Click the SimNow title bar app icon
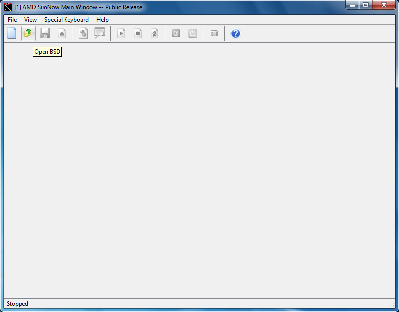The height and width of the screenshot is (312, 399). [x=8, y=7]
